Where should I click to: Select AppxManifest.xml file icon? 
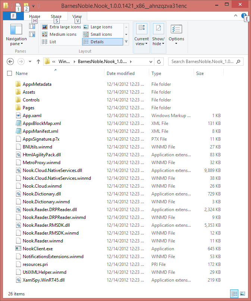point(18,131)
